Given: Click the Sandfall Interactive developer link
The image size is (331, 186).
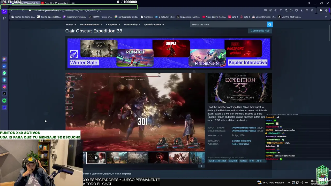Looking at the screenshot, I should [x=241, y=141].
